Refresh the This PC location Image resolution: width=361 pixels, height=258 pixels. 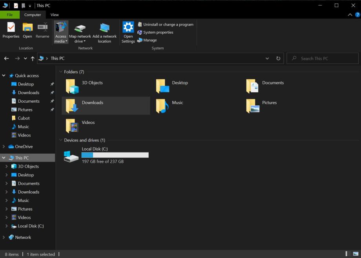pos(278,58)
